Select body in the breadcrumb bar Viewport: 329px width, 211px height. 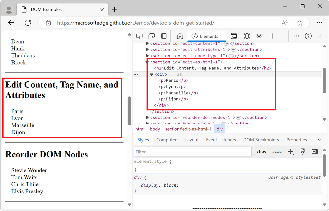pyautogui.click(x=155, y=129)
